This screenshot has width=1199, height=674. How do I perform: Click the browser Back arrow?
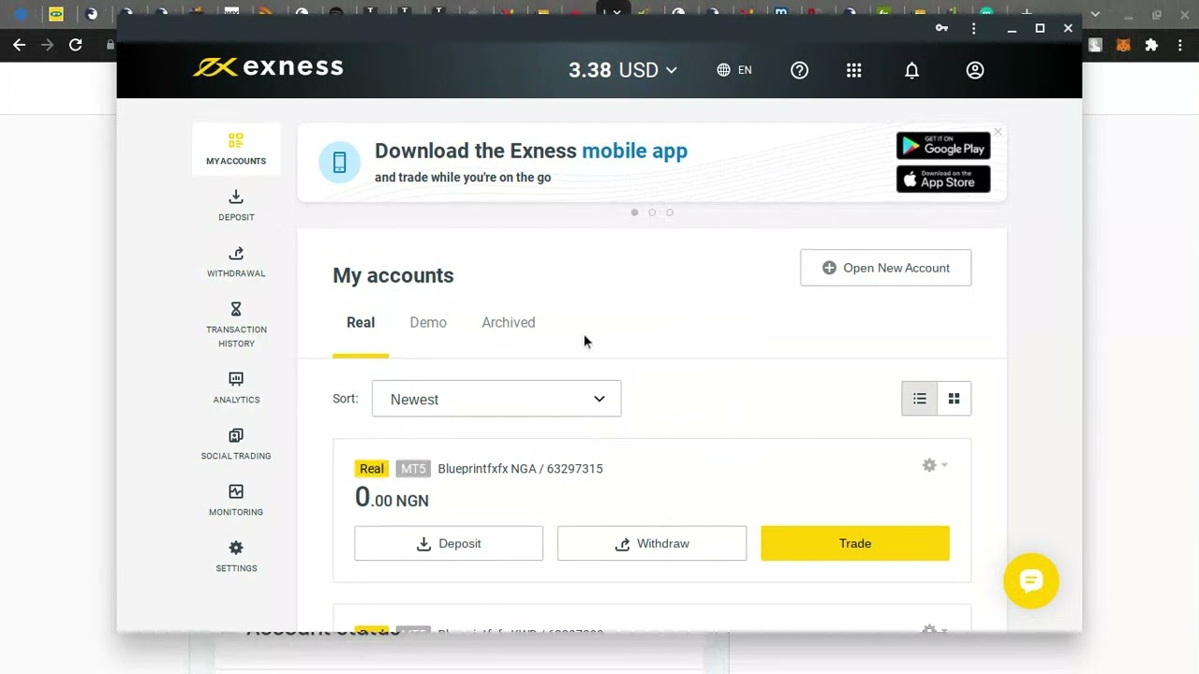click(x=19, y=45)
